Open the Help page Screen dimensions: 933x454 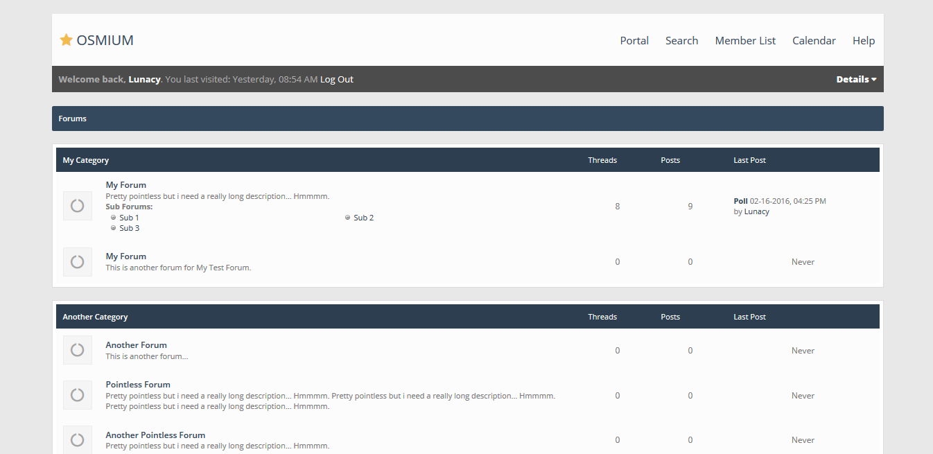pos(864,41)
